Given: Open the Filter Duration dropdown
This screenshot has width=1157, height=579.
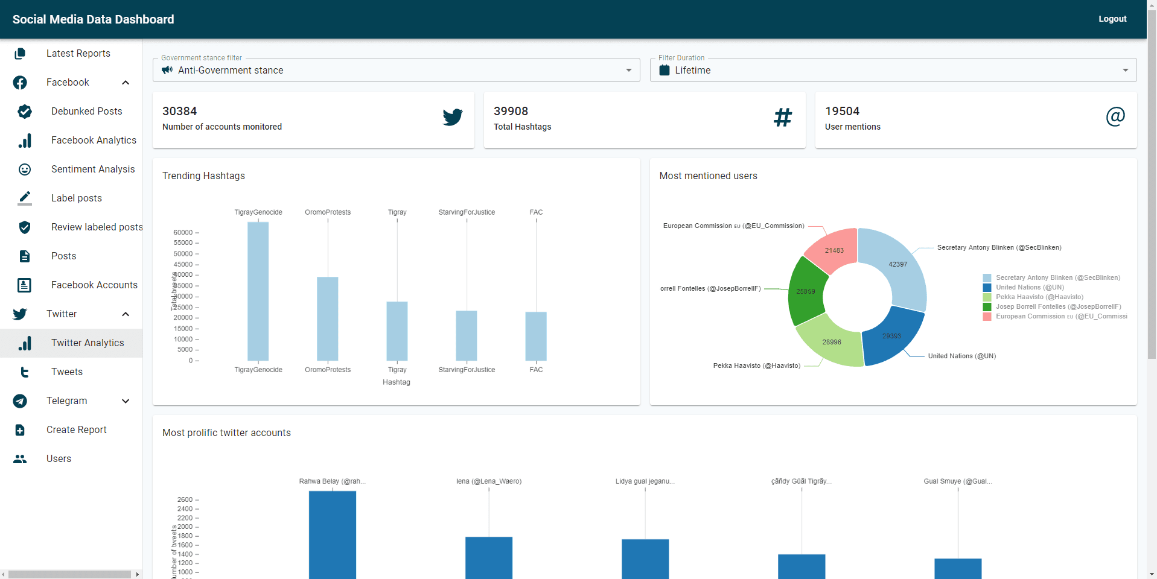Looking at the screenshot, I should pos(893,71).
